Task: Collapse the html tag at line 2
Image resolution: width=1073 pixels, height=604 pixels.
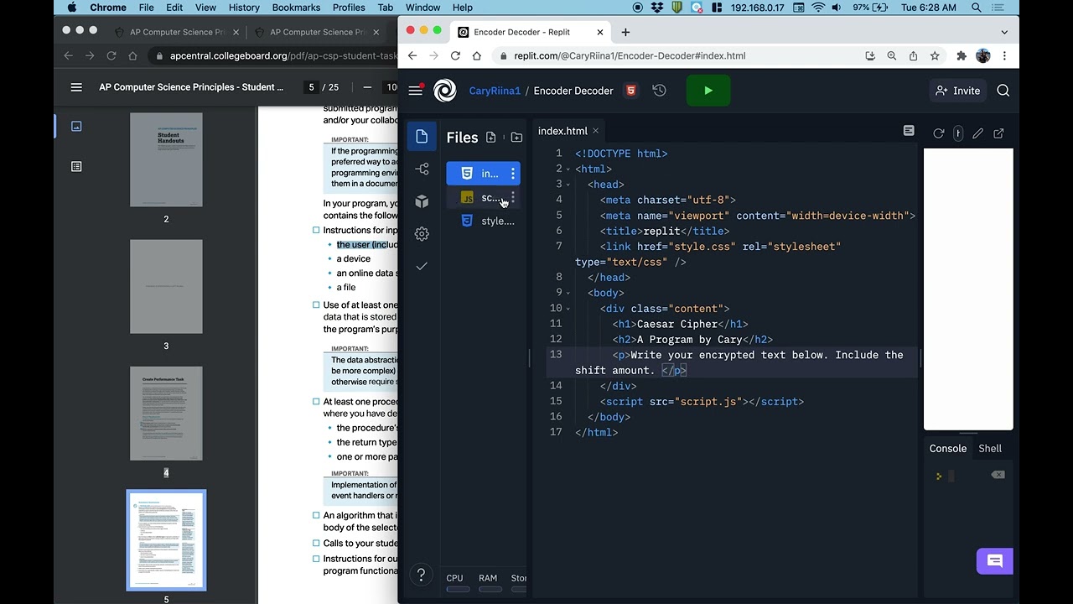Action: (x=568, y=169)
